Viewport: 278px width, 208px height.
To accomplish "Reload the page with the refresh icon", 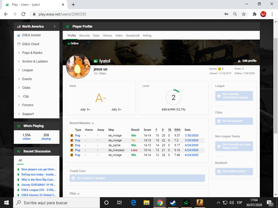I will point(23,14).
